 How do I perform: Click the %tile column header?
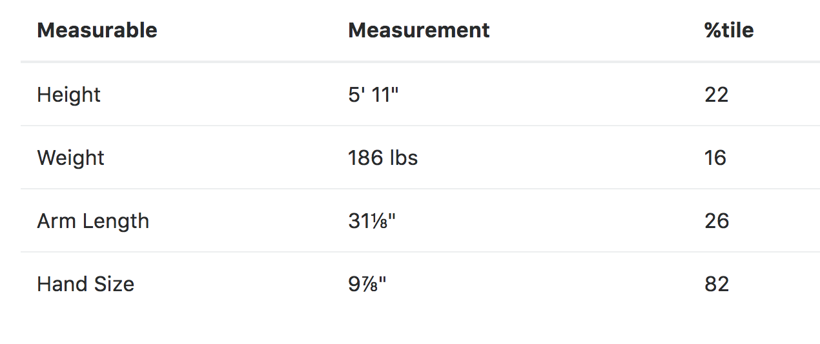(x=729, y=30)
